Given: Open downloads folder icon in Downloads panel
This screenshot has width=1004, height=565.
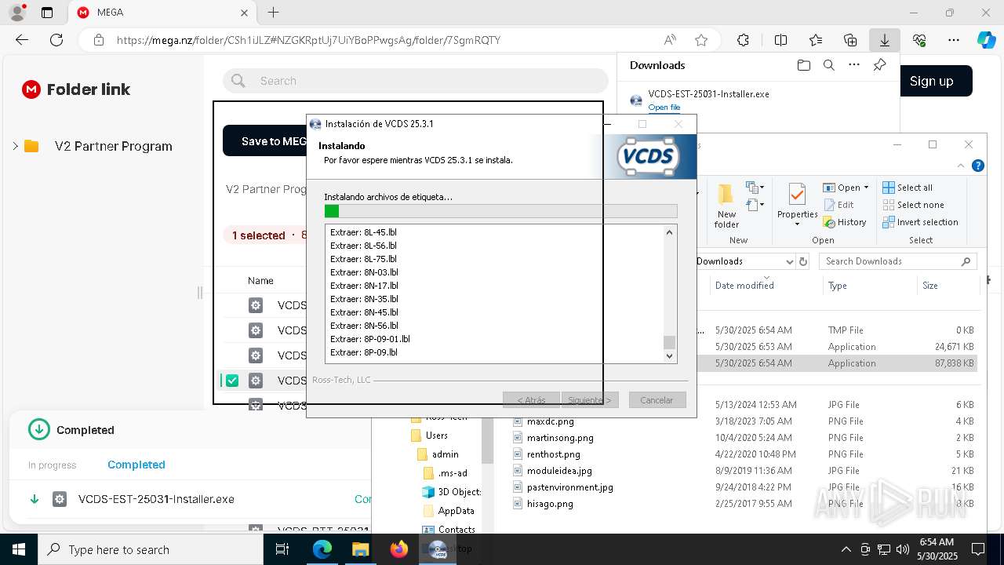Looking at the screenshot, I should (803, 65).
